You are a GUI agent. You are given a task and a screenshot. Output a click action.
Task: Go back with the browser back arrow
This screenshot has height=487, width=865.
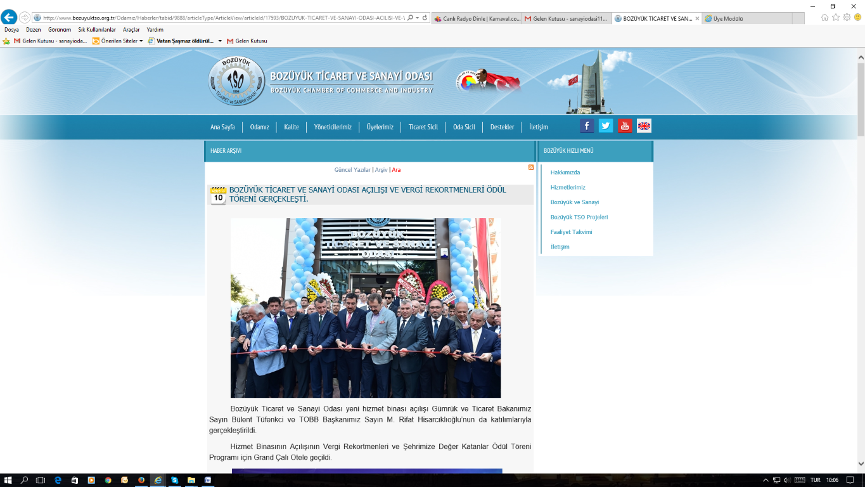[x=9, y=17]
